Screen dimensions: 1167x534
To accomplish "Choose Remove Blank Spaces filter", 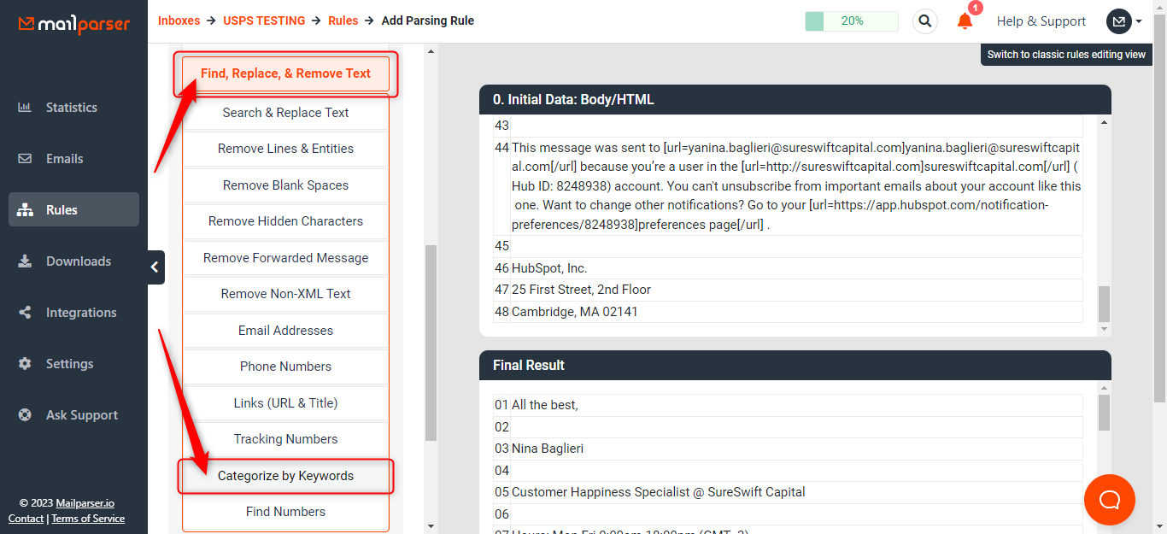I will tap(285, 185).
